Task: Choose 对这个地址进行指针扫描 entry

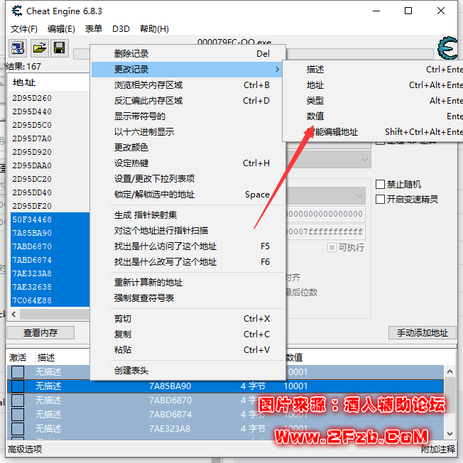Action: pyautogui.click(x=187, y=231)
